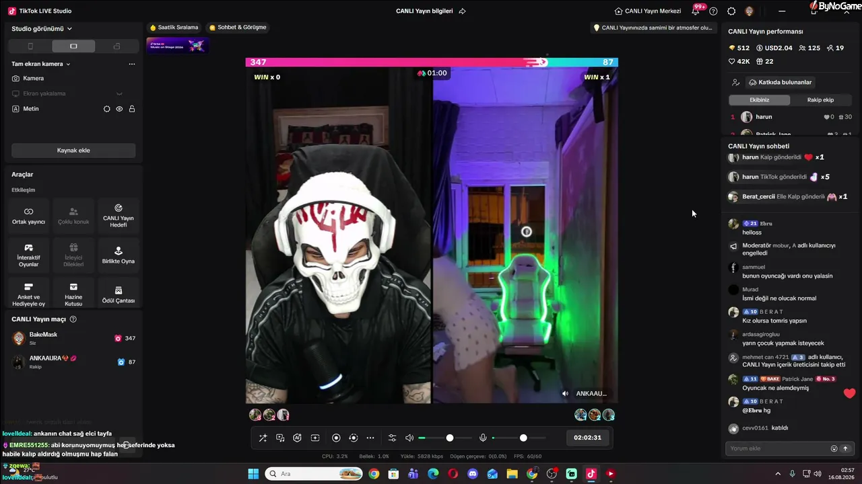Image resolution: width=862 pixels, height=484 pixels.
Task: Select the Metin source row
Action: pyautogui.click(x=73, y=109)
